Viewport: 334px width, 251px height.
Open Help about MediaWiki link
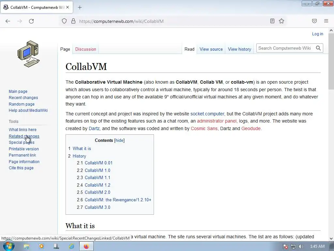click(28, 110)
